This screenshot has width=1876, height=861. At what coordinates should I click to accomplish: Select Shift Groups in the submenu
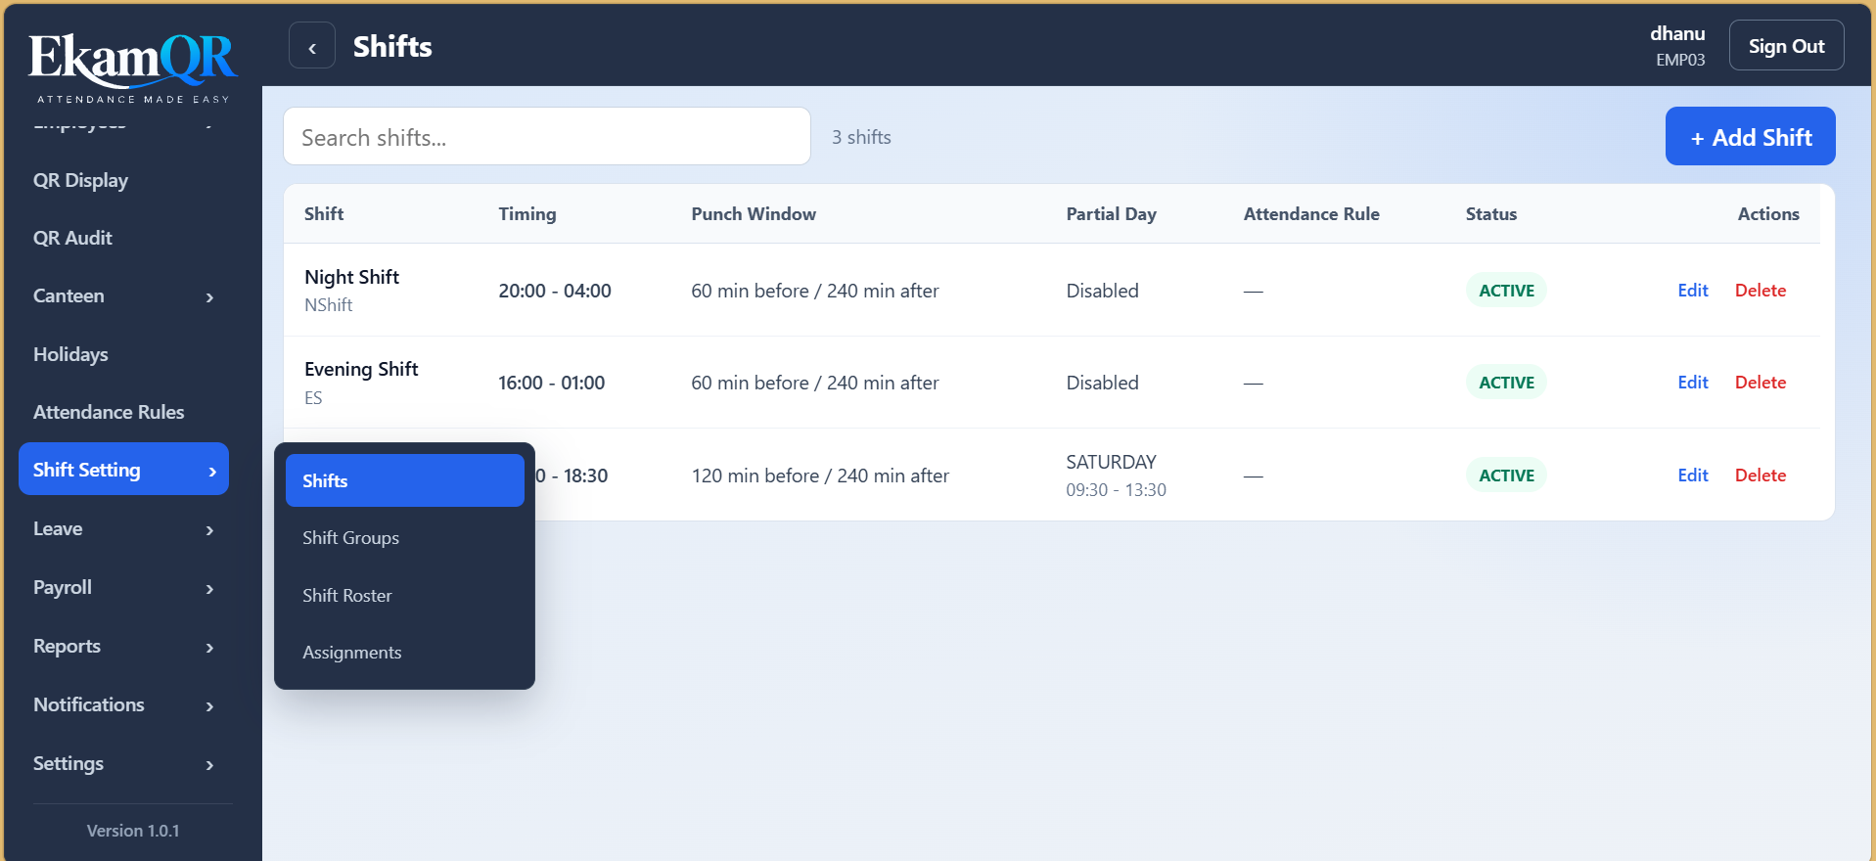click(x=404, y=537)
